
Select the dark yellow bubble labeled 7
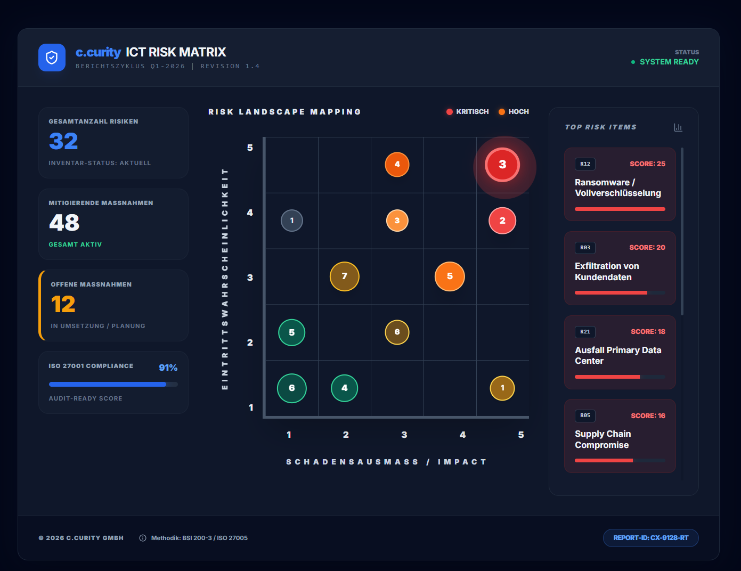345,276
